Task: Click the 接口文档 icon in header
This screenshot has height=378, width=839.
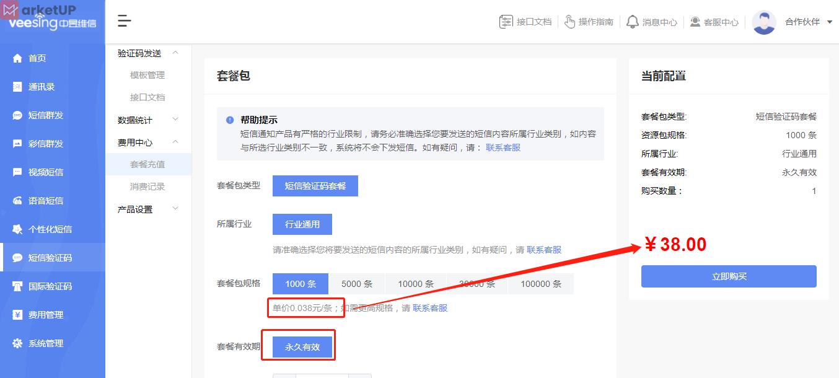Action: (506, 22)
